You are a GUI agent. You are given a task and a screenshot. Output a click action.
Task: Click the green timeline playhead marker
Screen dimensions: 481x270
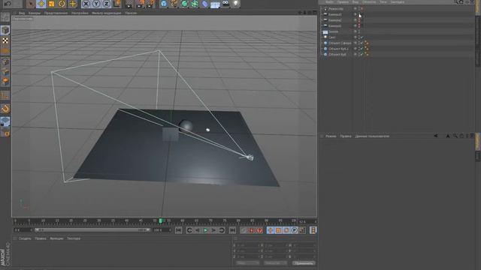(160, 220)
